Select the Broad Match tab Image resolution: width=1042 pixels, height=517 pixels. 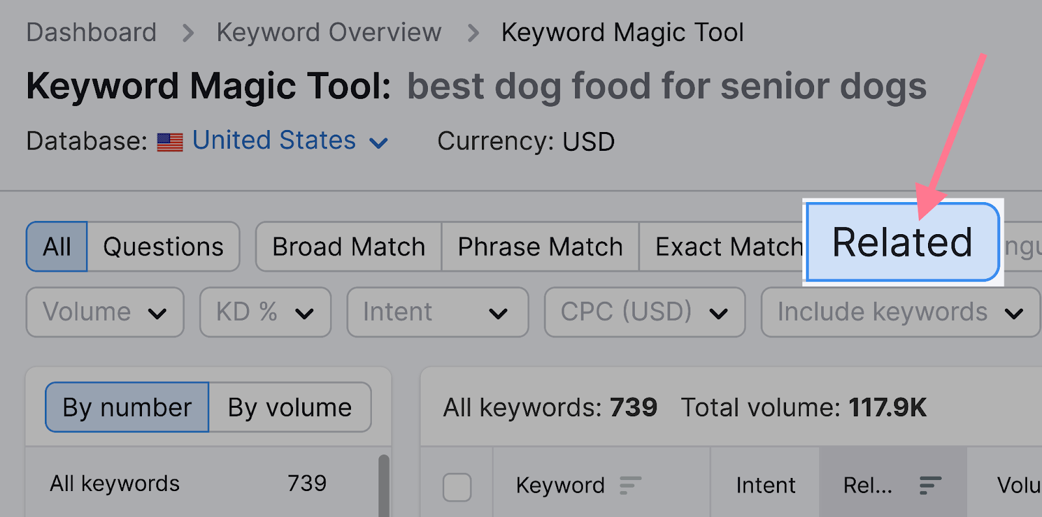click(x=348, y=246)
